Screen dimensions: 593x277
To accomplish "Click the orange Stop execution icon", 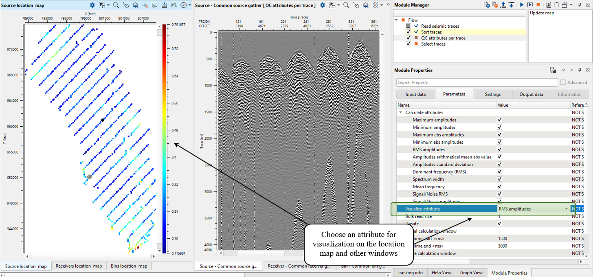I will tap(538, 5).
